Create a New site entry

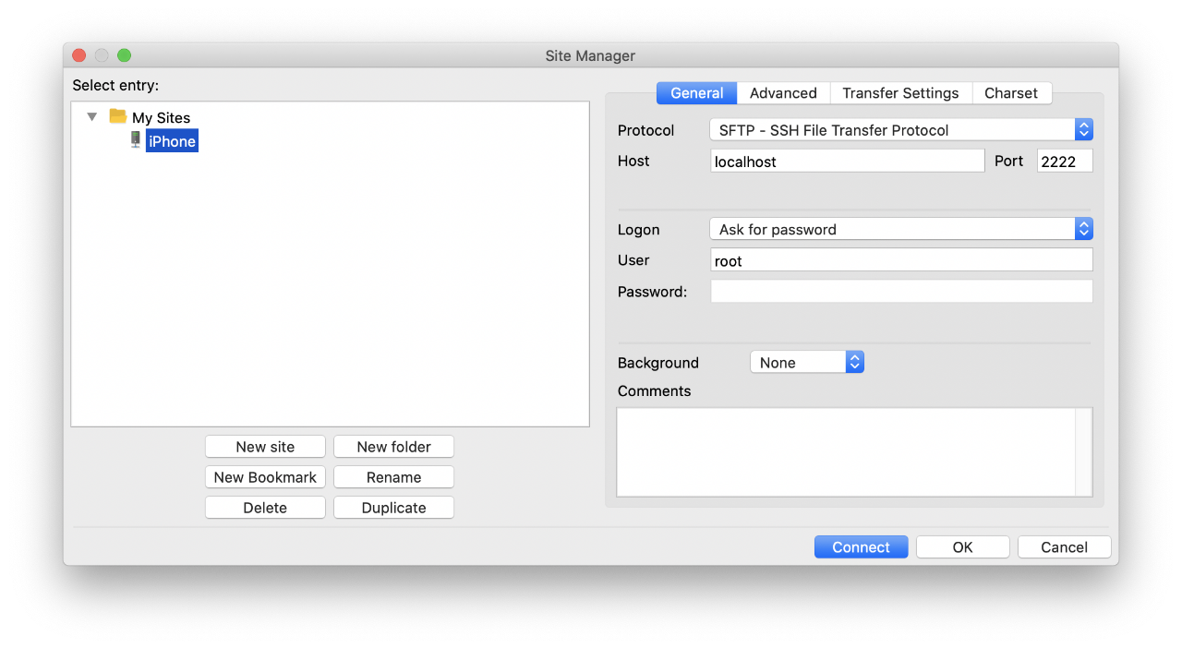pos(265,446)
